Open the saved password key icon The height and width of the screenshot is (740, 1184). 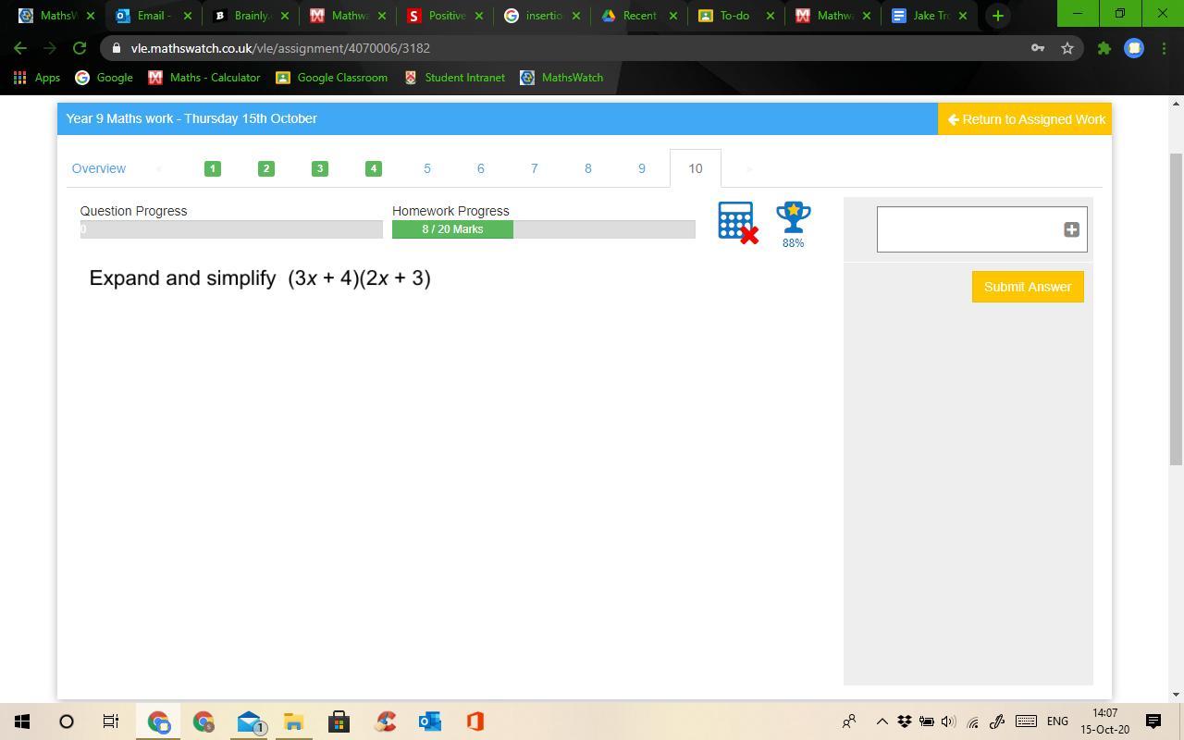coord(1038,48)
